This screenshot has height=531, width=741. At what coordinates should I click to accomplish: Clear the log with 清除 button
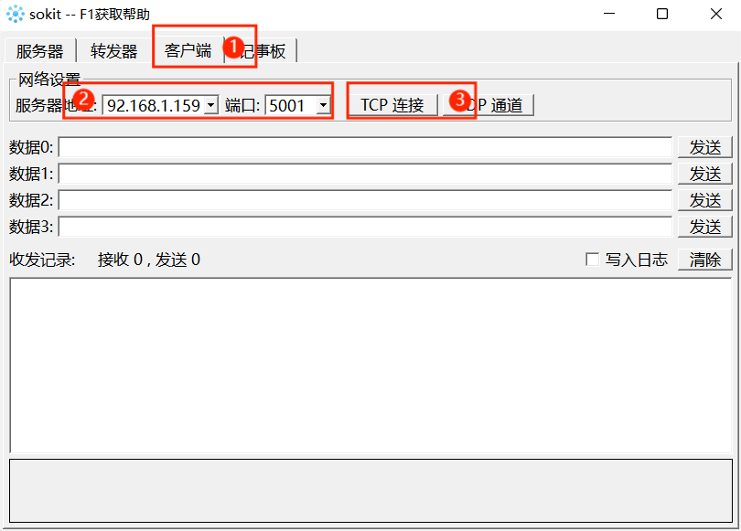pos(704,260)
